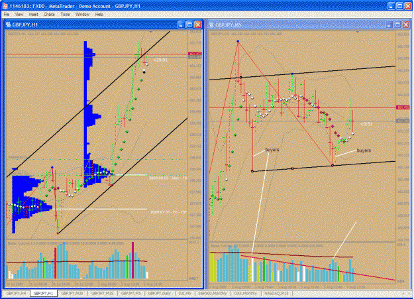Screen dimensions: 414x299
Task: Click the chart icon of GBPJPY,H1 window
Action: point(8,25)
